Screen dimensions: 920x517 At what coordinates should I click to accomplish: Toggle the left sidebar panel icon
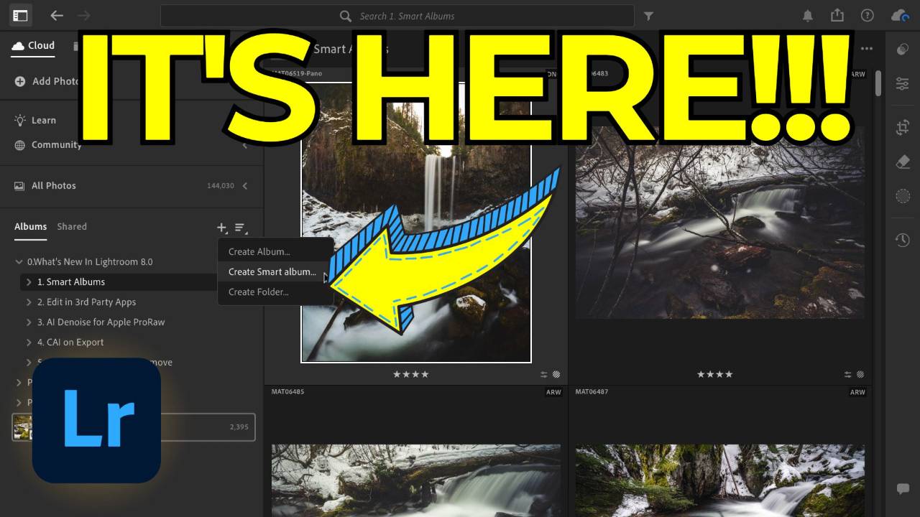[20, 15]
